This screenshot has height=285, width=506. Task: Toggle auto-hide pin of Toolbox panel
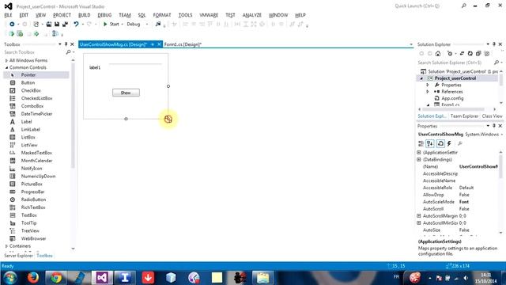click(66, 44)
